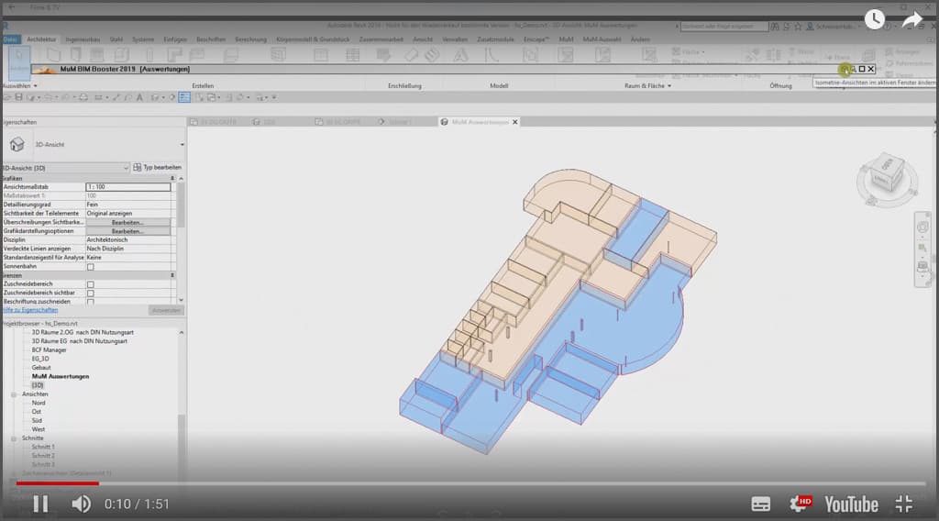Open YouTube video quality settings gear
Screen dimensions: 939x521
[x=800, y=504]
